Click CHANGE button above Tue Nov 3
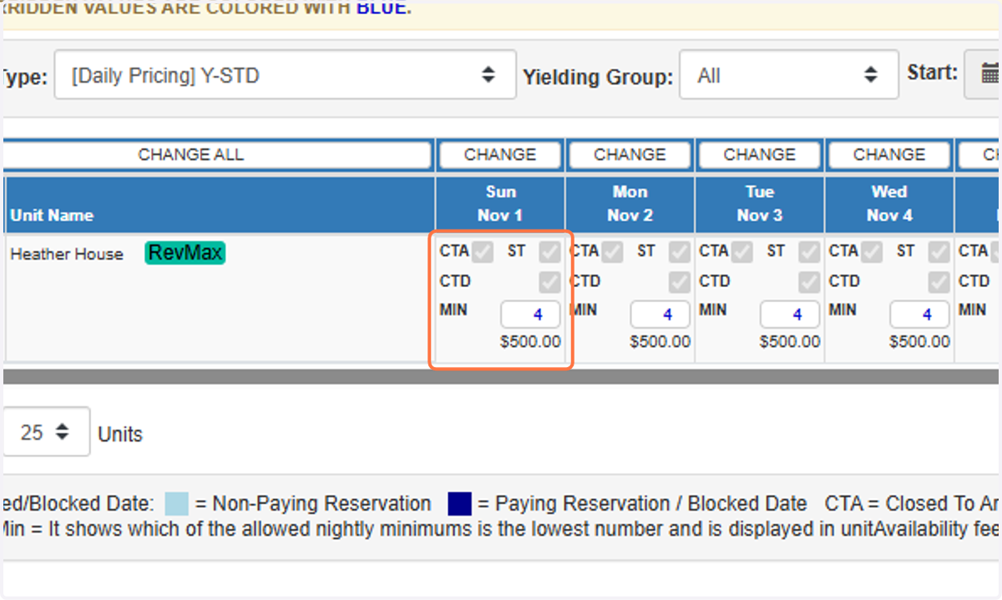Image resolution: width=1002 pixels, height=600 pixels. coord(760,154)
